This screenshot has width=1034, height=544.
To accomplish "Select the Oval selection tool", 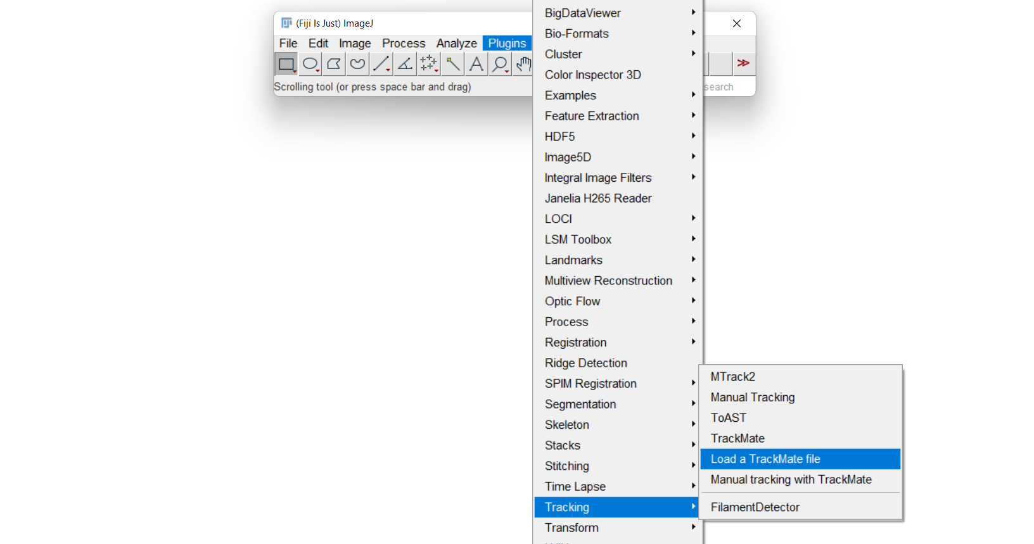I will click(310, 64).
